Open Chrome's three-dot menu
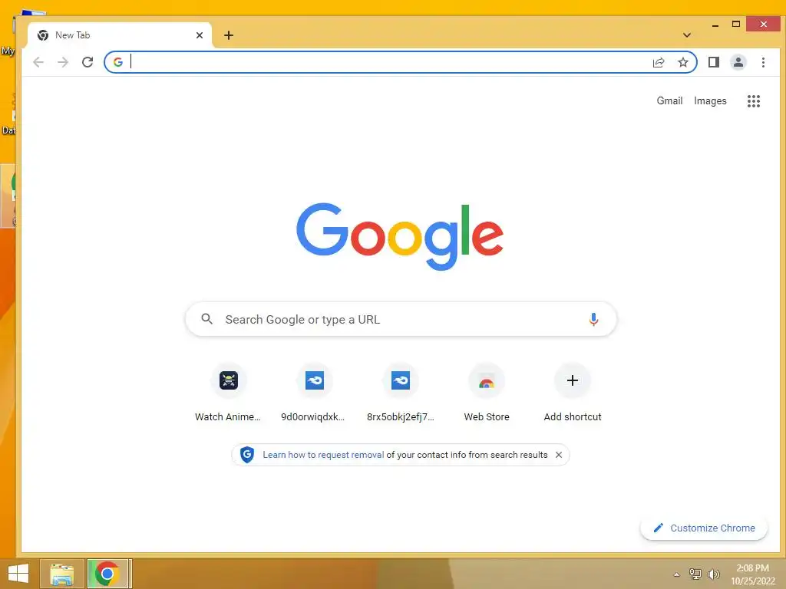 pyautogui.click(x=763, y=62)
